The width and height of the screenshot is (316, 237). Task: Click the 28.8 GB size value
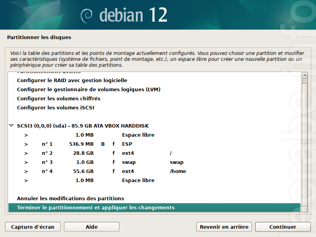83,153
